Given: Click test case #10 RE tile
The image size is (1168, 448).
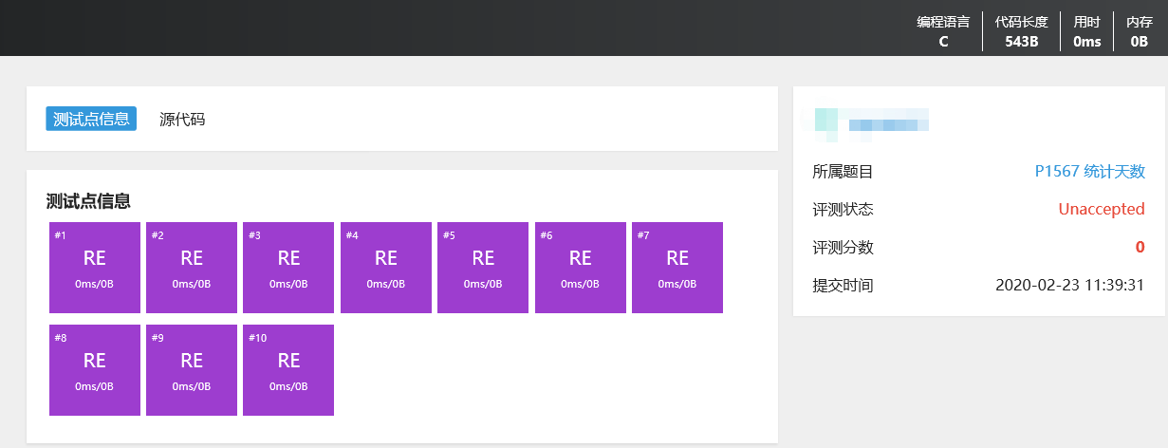Looking at the screenshot, I should (x=288, y=370).
